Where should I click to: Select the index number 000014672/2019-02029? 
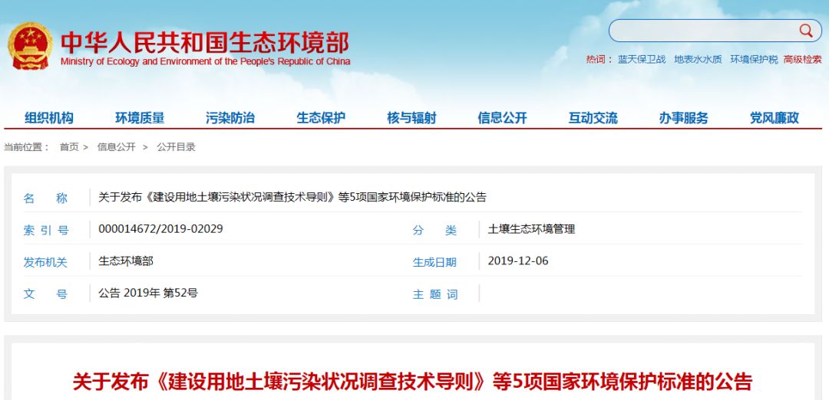pos(160,229)
